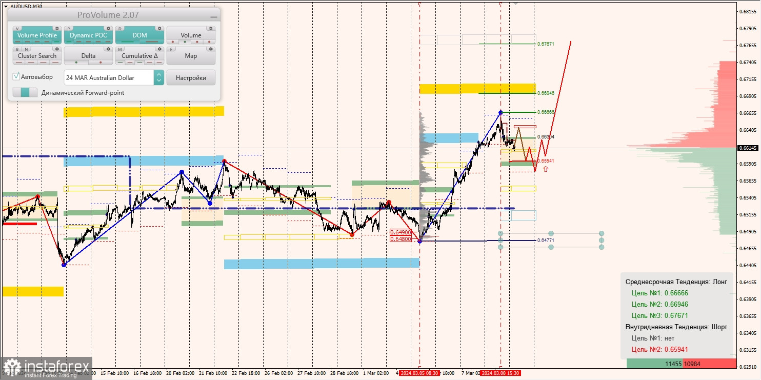Click the red 0.64900 price tag
The width and height of the screenshot is (761, 380).
(401, 232)
